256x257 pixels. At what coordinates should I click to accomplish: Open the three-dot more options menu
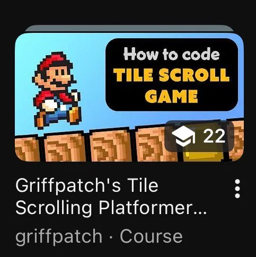click(x=237, y=189)
